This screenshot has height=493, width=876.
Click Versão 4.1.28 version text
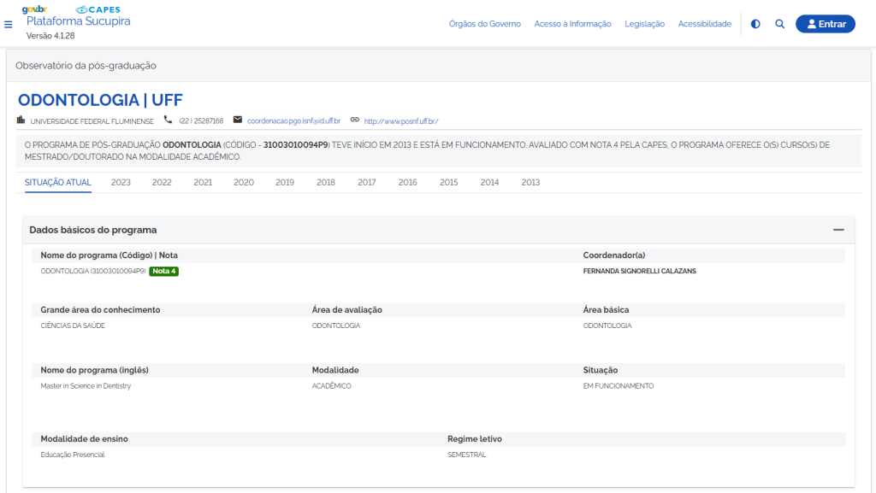click(50, 36)
